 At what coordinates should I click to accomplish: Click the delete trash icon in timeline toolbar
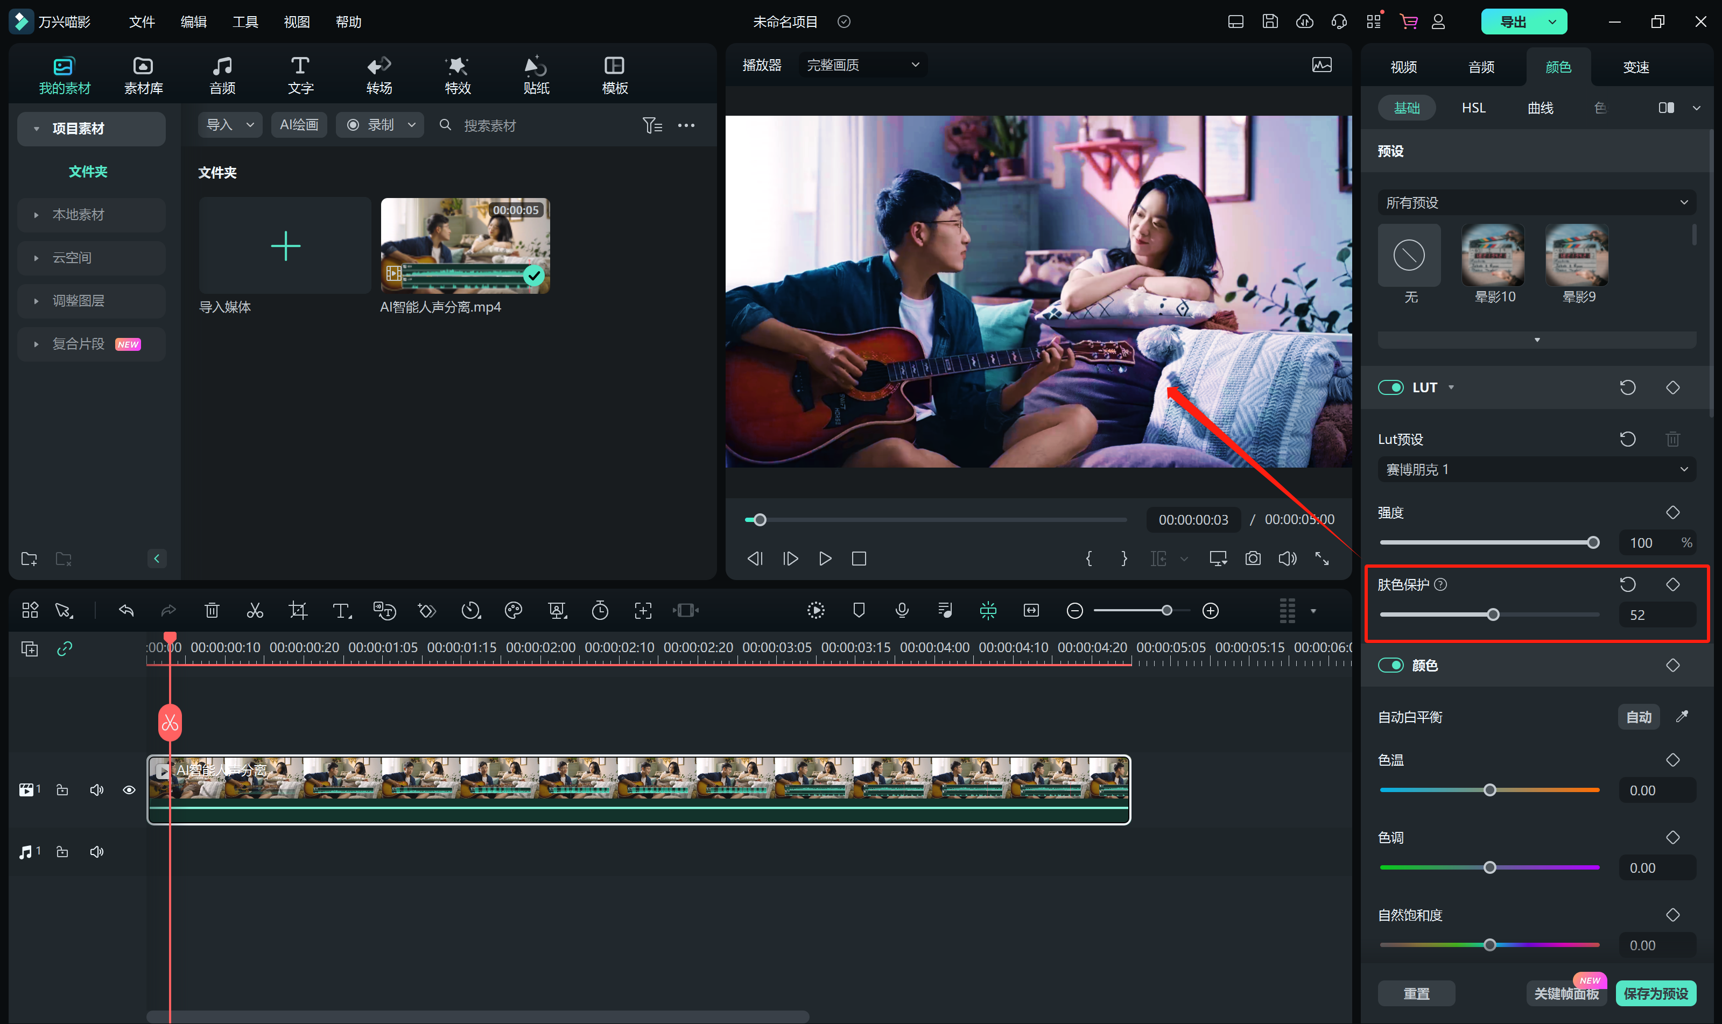point(212,611)
